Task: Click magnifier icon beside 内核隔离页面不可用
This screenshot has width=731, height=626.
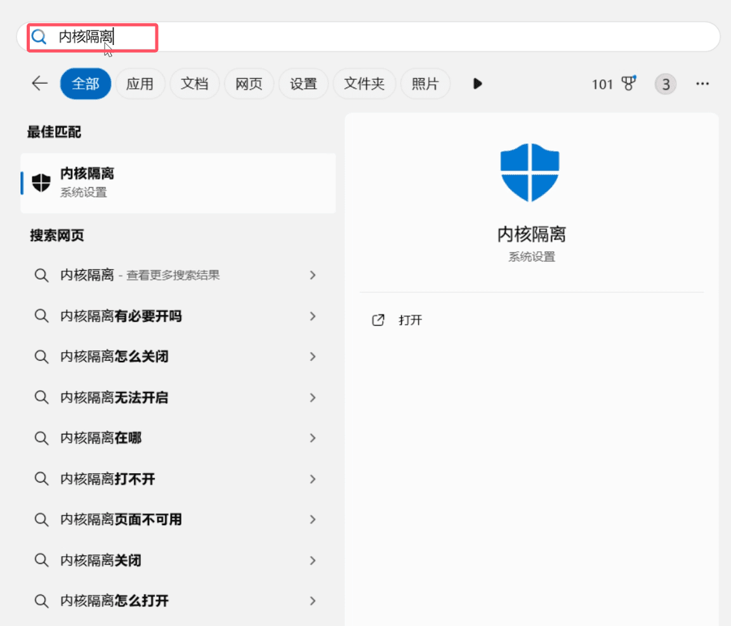Action: click(41, 519)
